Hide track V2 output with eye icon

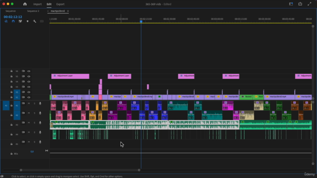click(x=29, y=92)
